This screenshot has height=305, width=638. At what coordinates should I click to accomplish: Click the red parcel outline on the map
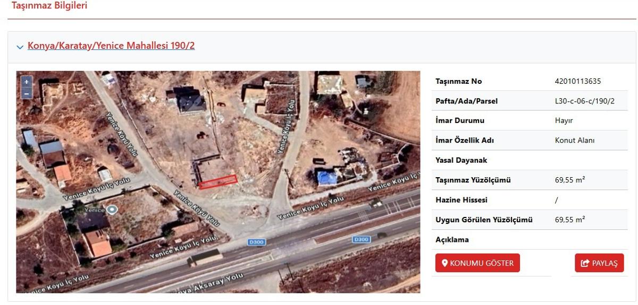pos(218,181)
